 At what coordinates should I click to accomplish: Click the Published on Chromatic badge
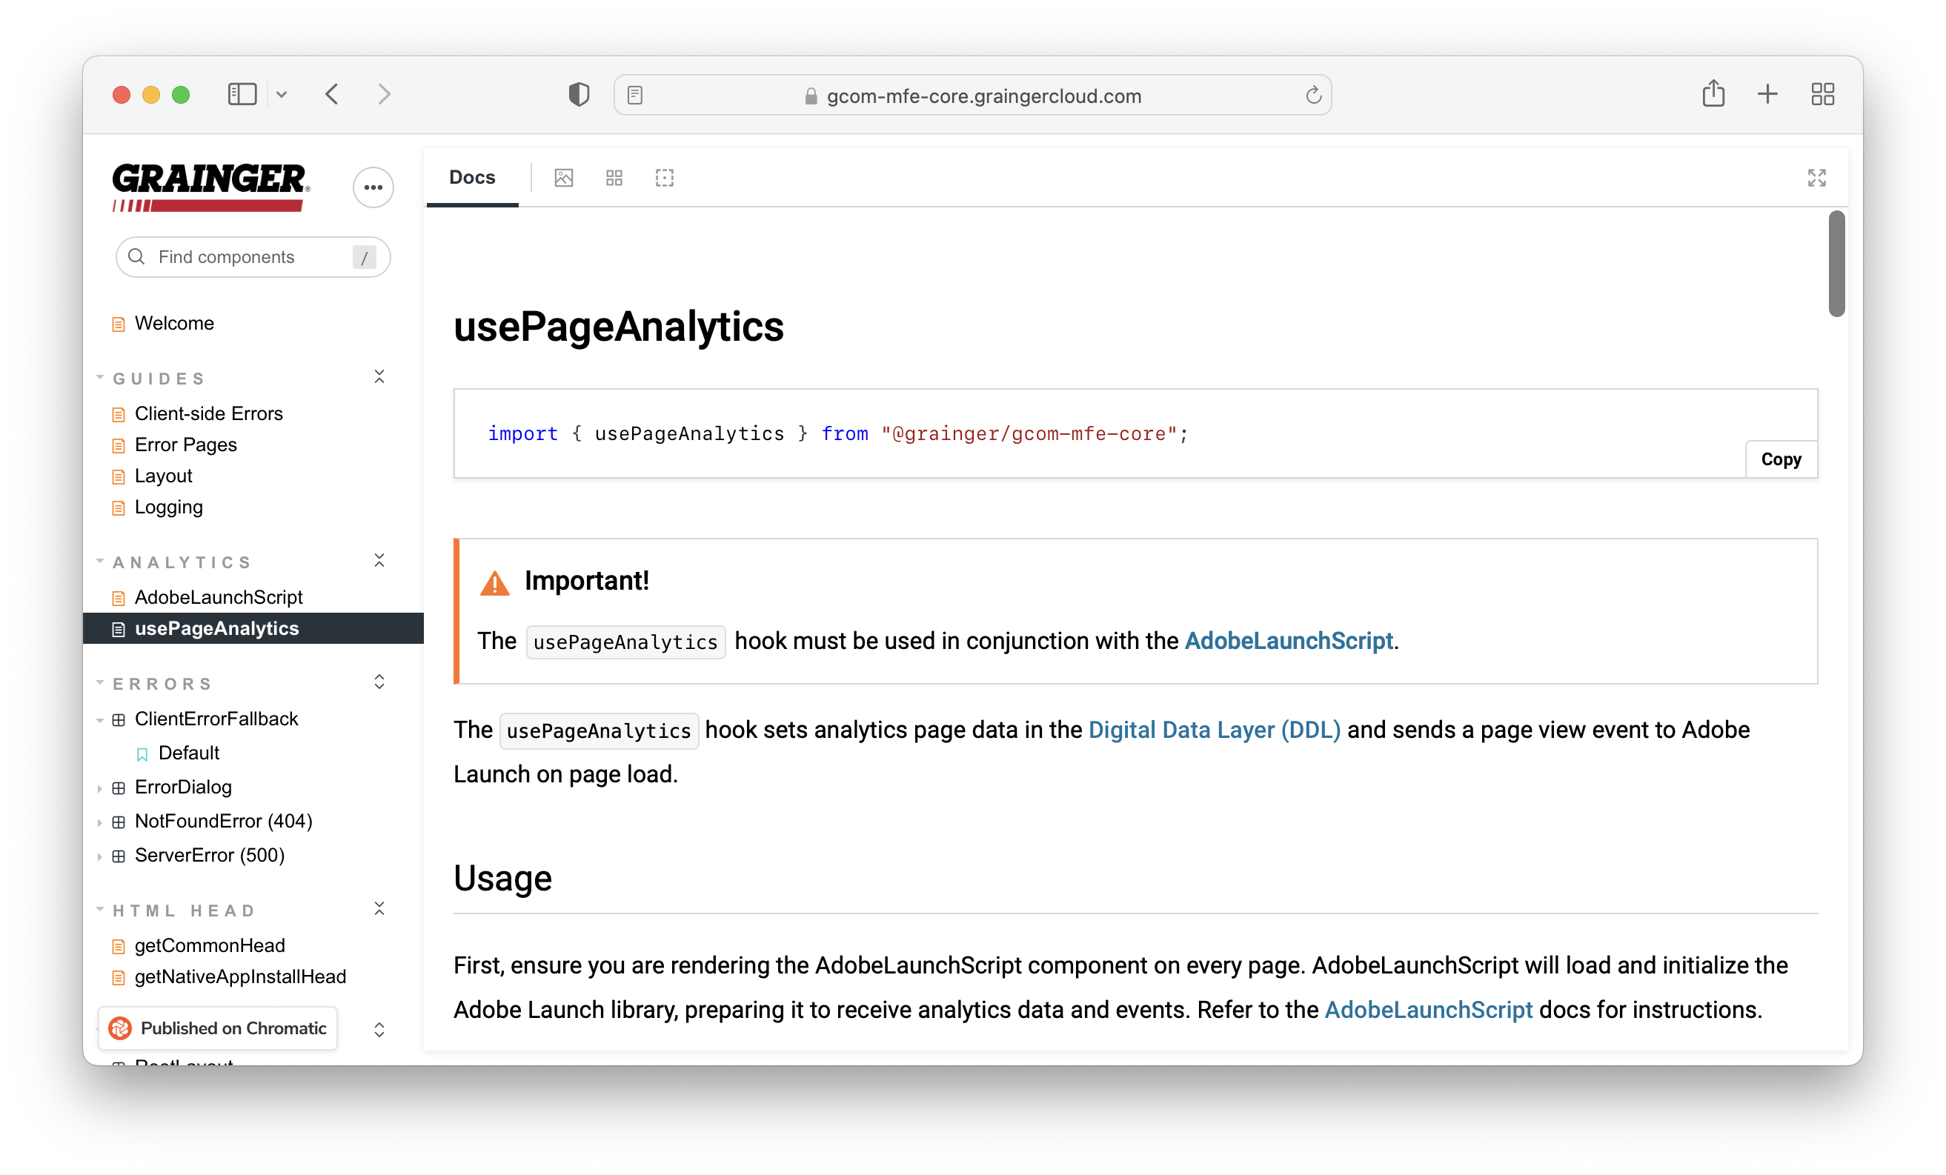pos(218,1028)
